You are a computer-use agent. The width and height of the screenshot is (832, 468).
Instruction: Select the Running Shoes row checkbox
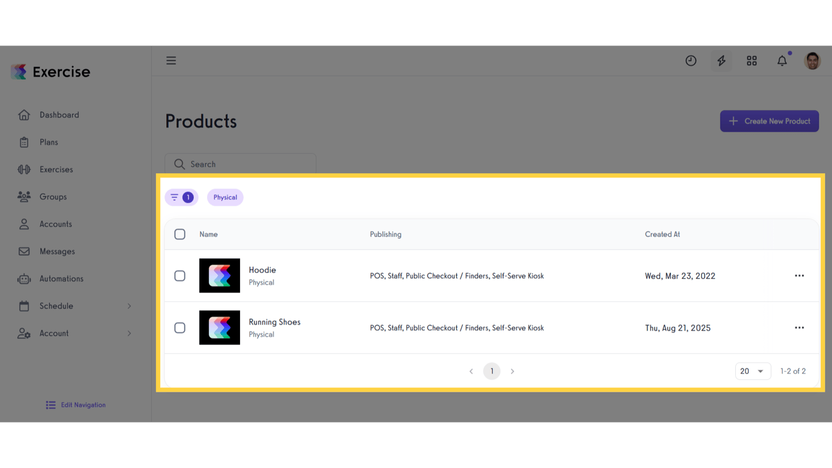tap(180, 327)
